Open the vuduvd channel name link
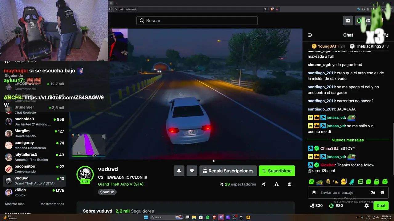This screenshot has width=394, height=221. [x=108, y=169]
